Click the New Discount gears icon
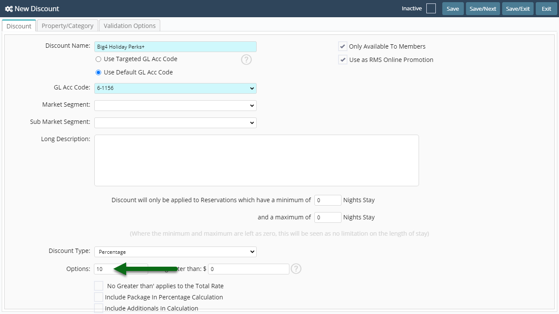The height and width of the screenshot is (314, 559). tap(9, 9)
